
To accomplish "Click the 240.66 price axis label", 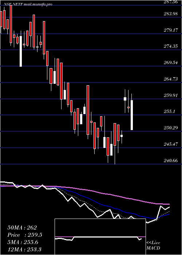I will pyautogui.click(x=171, y=161).
